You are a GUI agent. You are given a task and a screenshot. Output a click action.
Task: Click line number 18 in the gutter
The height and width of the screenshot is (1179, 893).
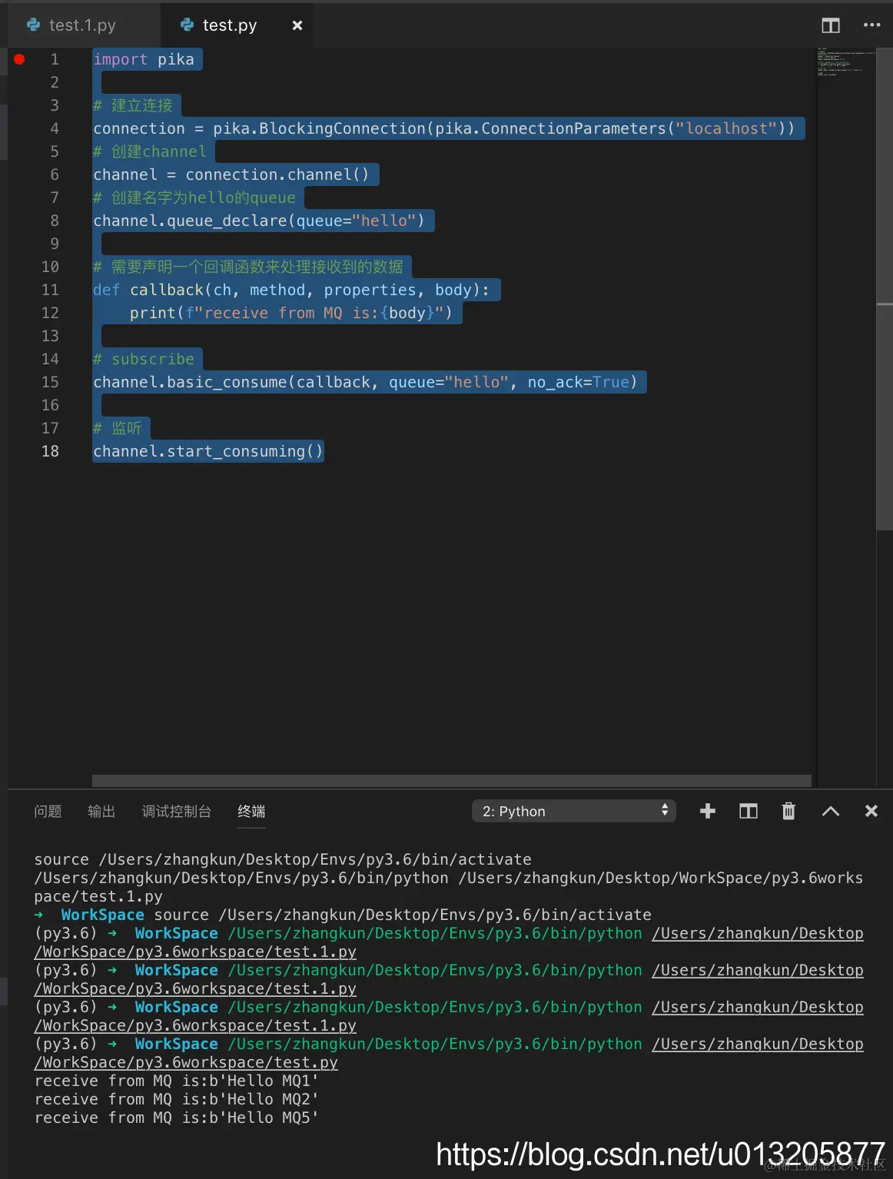click(x=50, y=451)
